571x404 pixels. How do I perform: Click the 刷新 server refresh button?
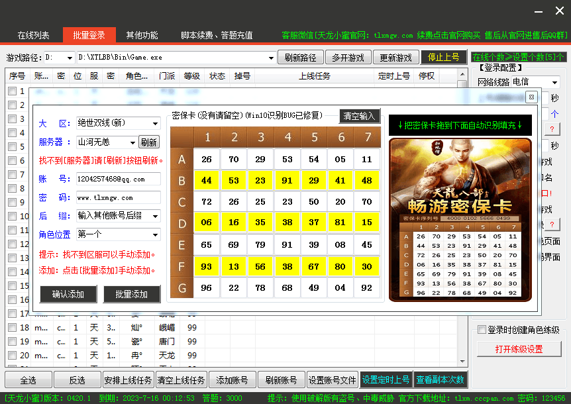click(x=148, y=142)
